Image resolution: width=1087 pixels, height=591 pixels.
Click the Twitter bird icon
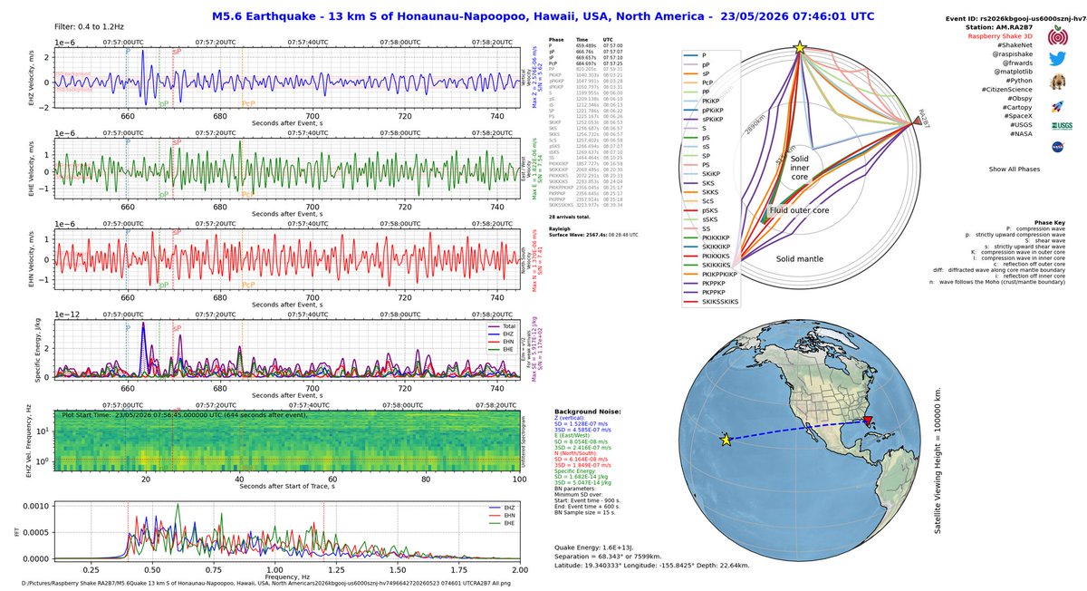point(1056,60)
